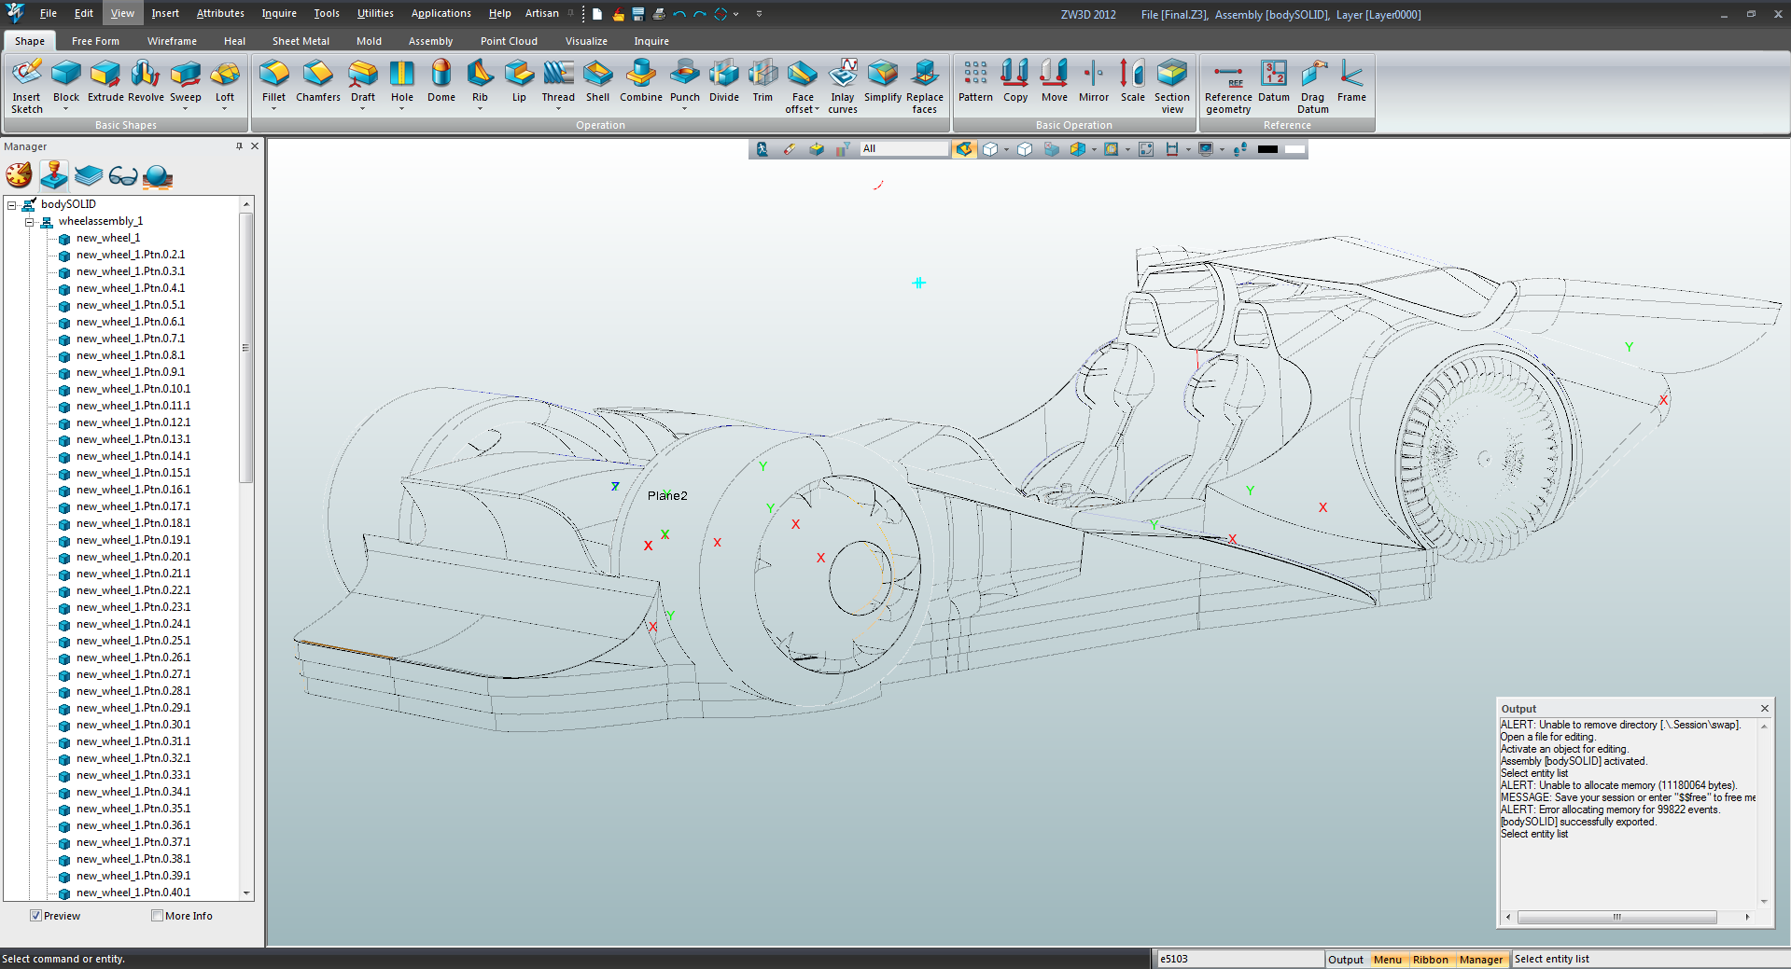The image size is (1791, 969).
Task: Click the exit icon in view toolbar
Action: click(x=763, y=149)
